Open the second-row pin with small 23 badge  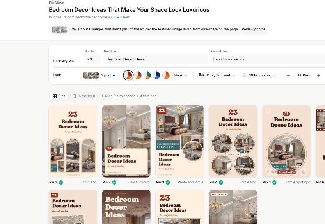73,207
